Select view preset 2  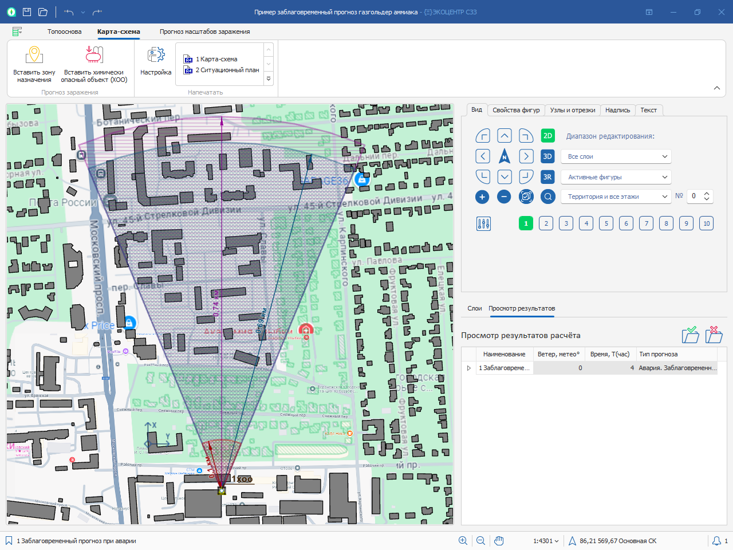pyautogui.click(x=546, y=223)
